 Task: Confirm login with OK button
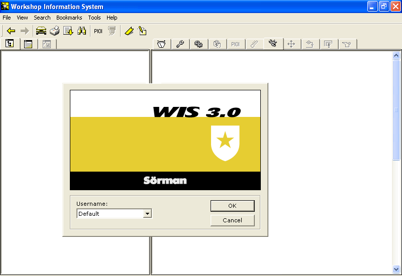pyautogui.click(x=232, y=206)
